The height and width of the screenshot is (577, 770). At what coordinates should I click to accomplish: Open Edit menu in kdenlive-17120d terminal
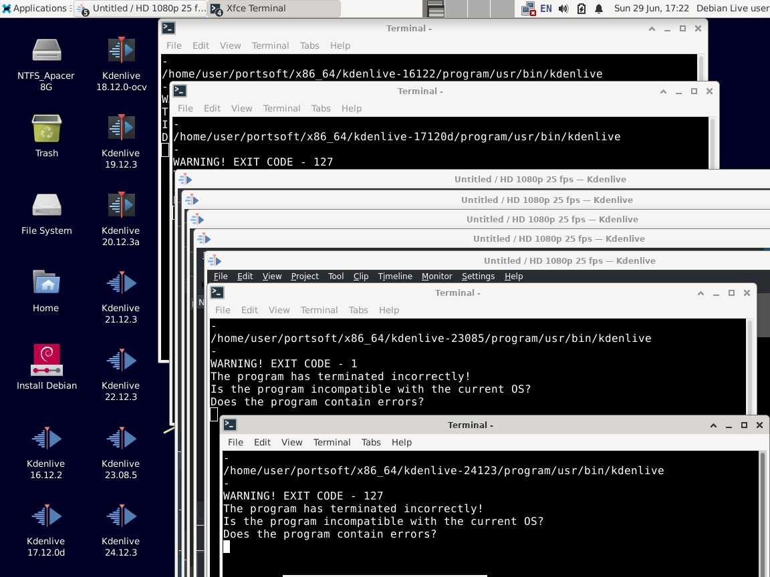pos(212,108)
